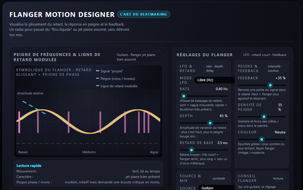Click the Depth value '65 %'
Image resolution: width=303 pixels, height=190 pixels.
click(224, 116)
